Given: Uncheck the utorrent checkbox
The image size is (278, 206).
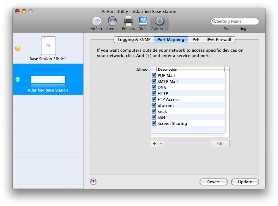Looking at the screenshot, I should tap(154, 105).
